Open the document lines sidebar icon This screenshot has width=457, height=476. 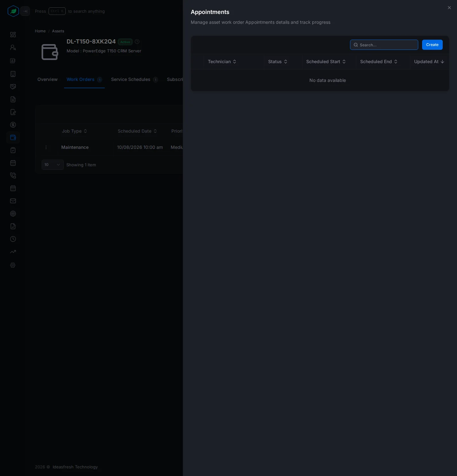pyautogui.click(x=13, y=99)
